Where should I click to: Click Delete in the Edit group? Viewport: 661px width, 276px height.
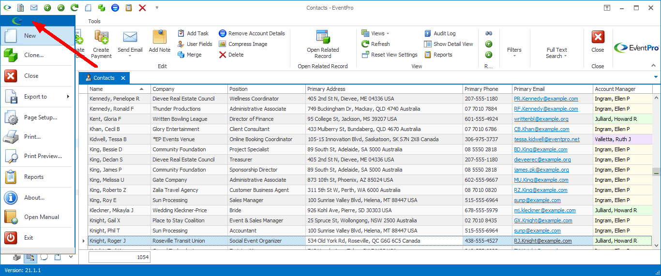coord(231,55)
